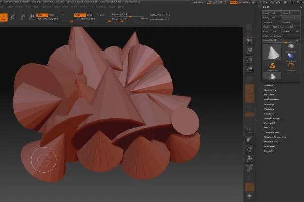Expand the Polypaint section
This screenshot has width=304, height=202.
tap(270, 123)
